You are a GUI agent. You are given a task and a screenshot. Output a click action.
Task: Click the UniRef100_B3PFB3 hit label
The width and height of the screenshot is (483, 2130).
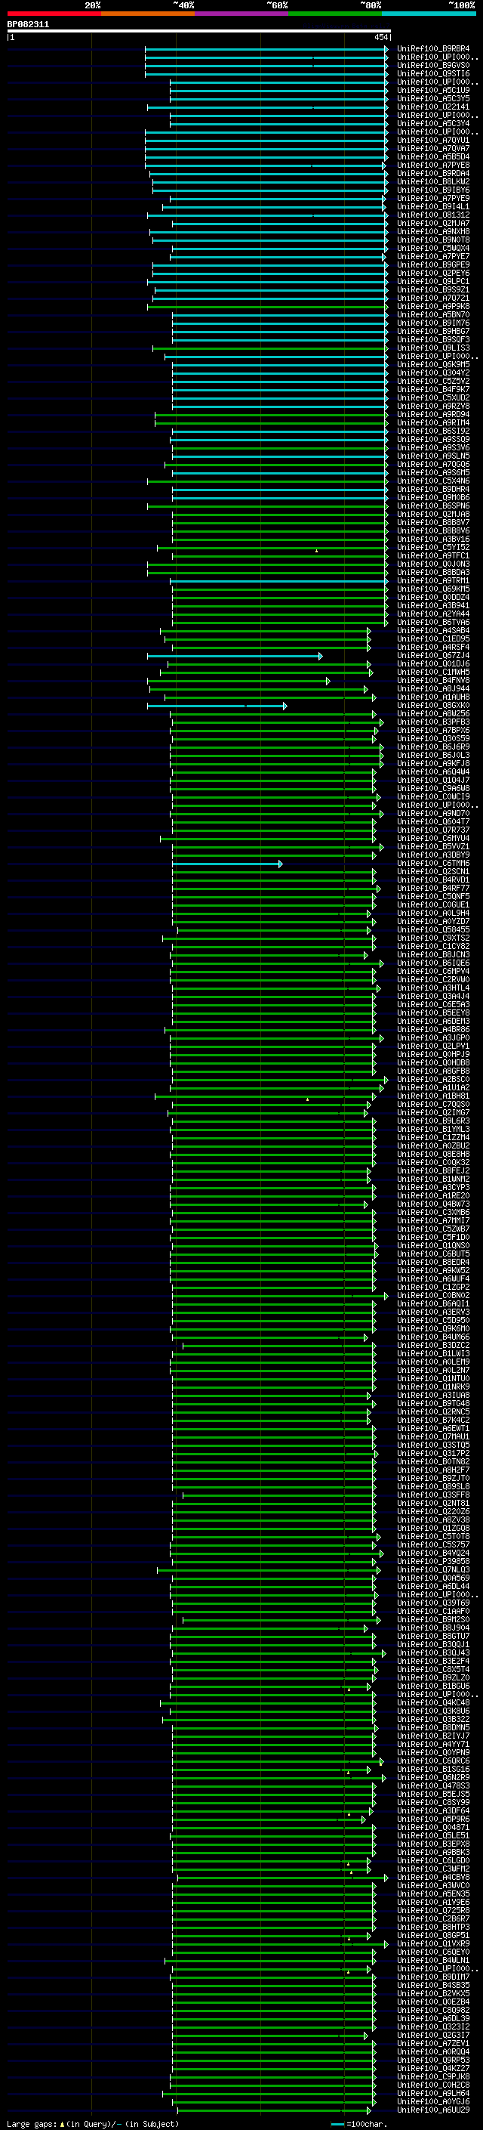tap(433, 722)
